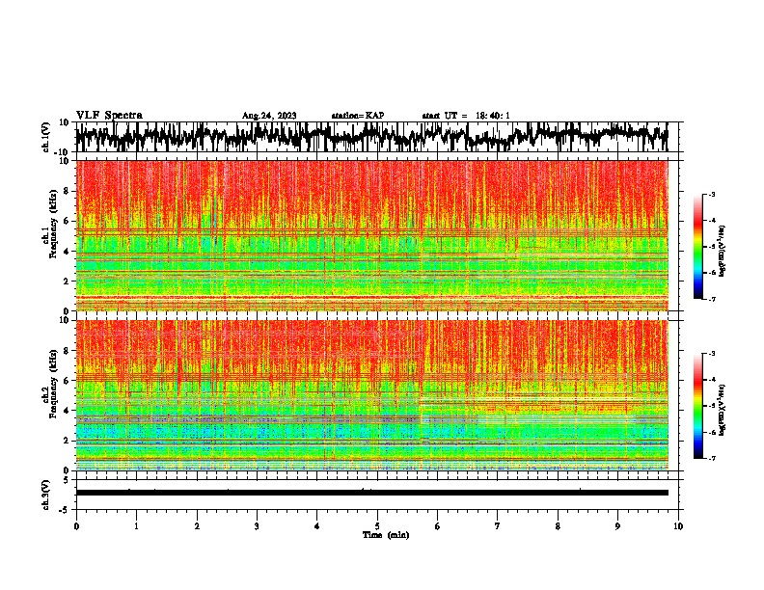The height and width of the screenshot is (590, 764).
Task: Click the "-3" label on ch.1 colorbar
Action: tap(712, 195)
